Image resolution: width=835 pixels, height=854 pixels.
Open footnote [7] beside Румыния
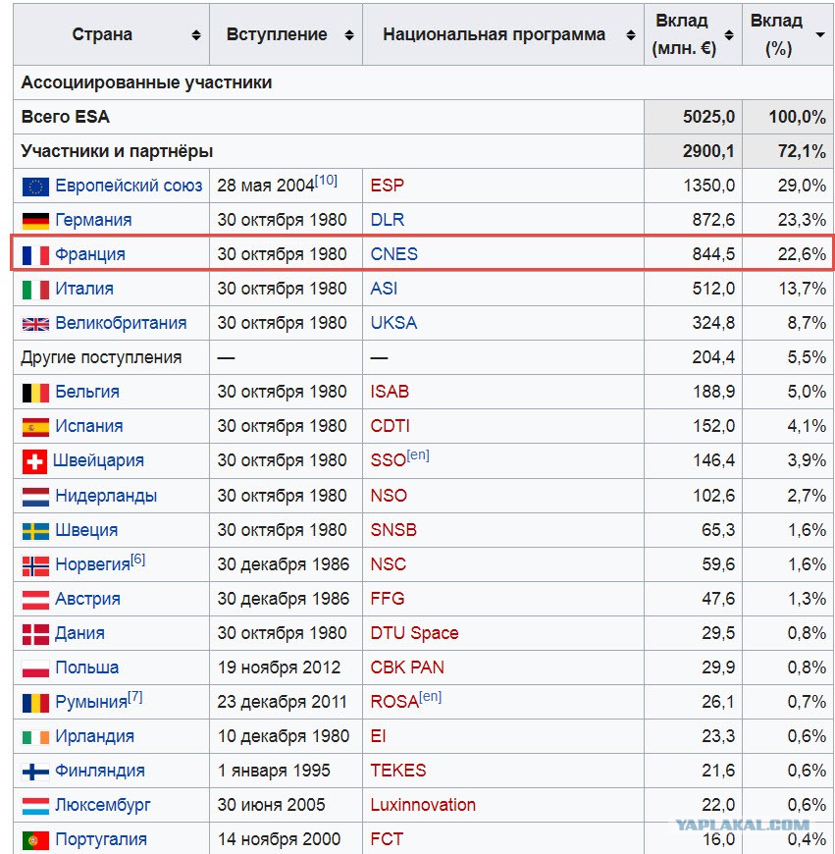tap(135, 697)
